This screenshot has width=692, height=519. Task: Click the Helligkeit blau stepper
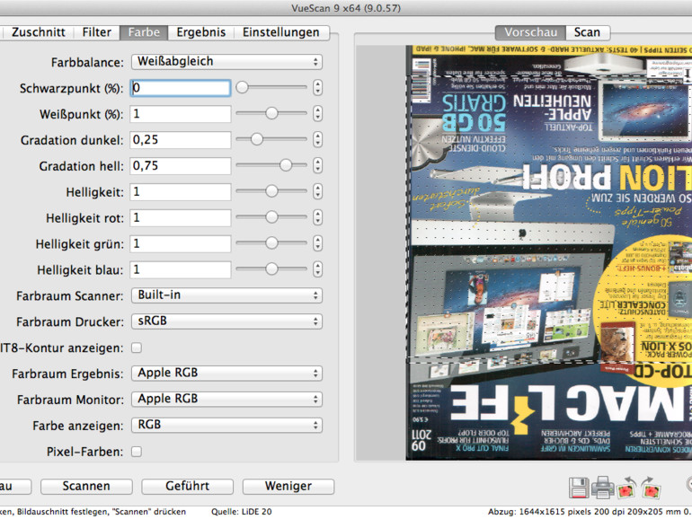[x=317, y=269]
